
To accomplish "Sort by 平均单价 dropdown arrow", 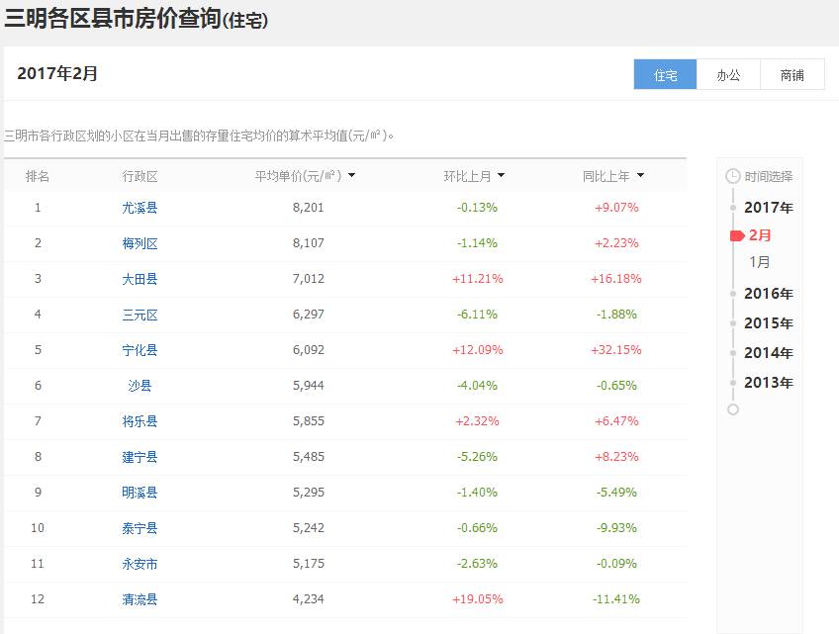I will click(351, 175).
